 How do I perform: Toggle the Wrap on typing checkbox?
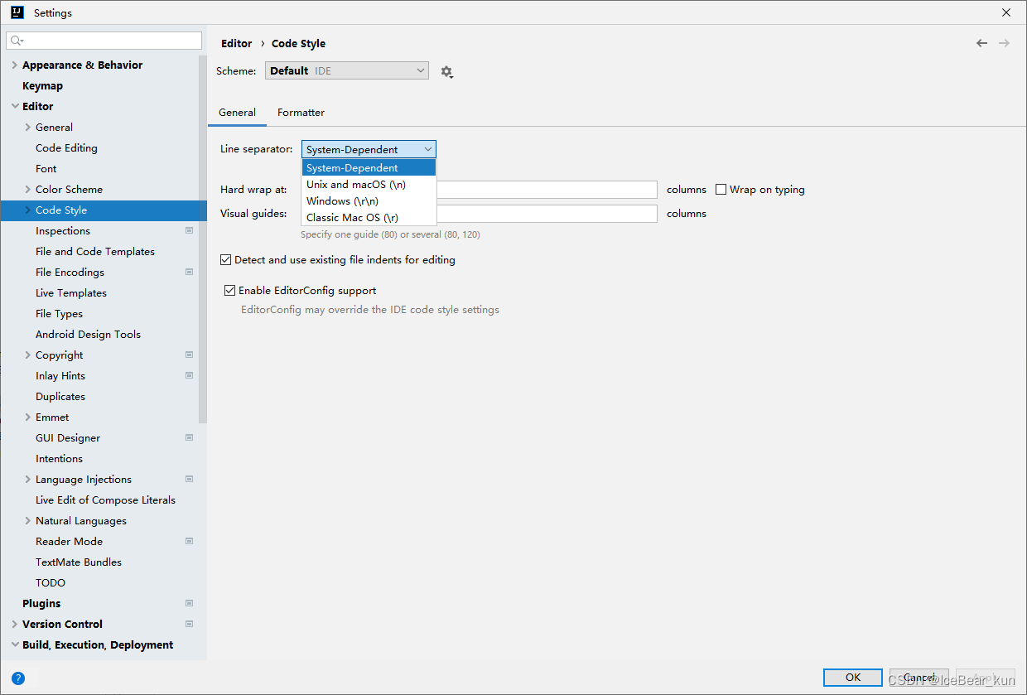(721, 189)
